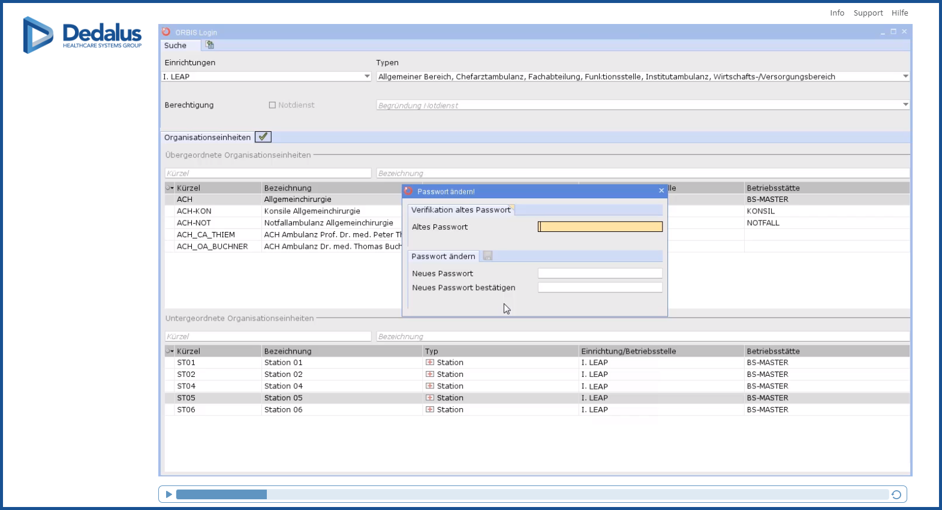Click the green checkmark beside Organisationseinheiten

[263, 137]
